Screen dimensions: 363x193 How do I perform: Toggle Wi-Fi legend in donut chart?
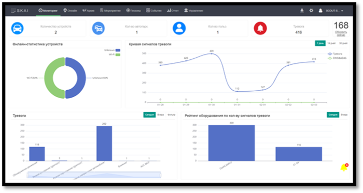click(x=114, y=55)
